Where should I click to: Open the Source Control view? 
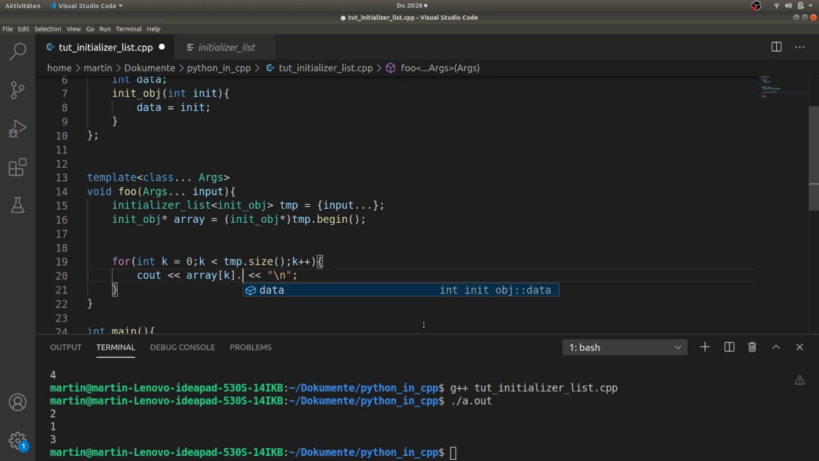tap(18, 90)
